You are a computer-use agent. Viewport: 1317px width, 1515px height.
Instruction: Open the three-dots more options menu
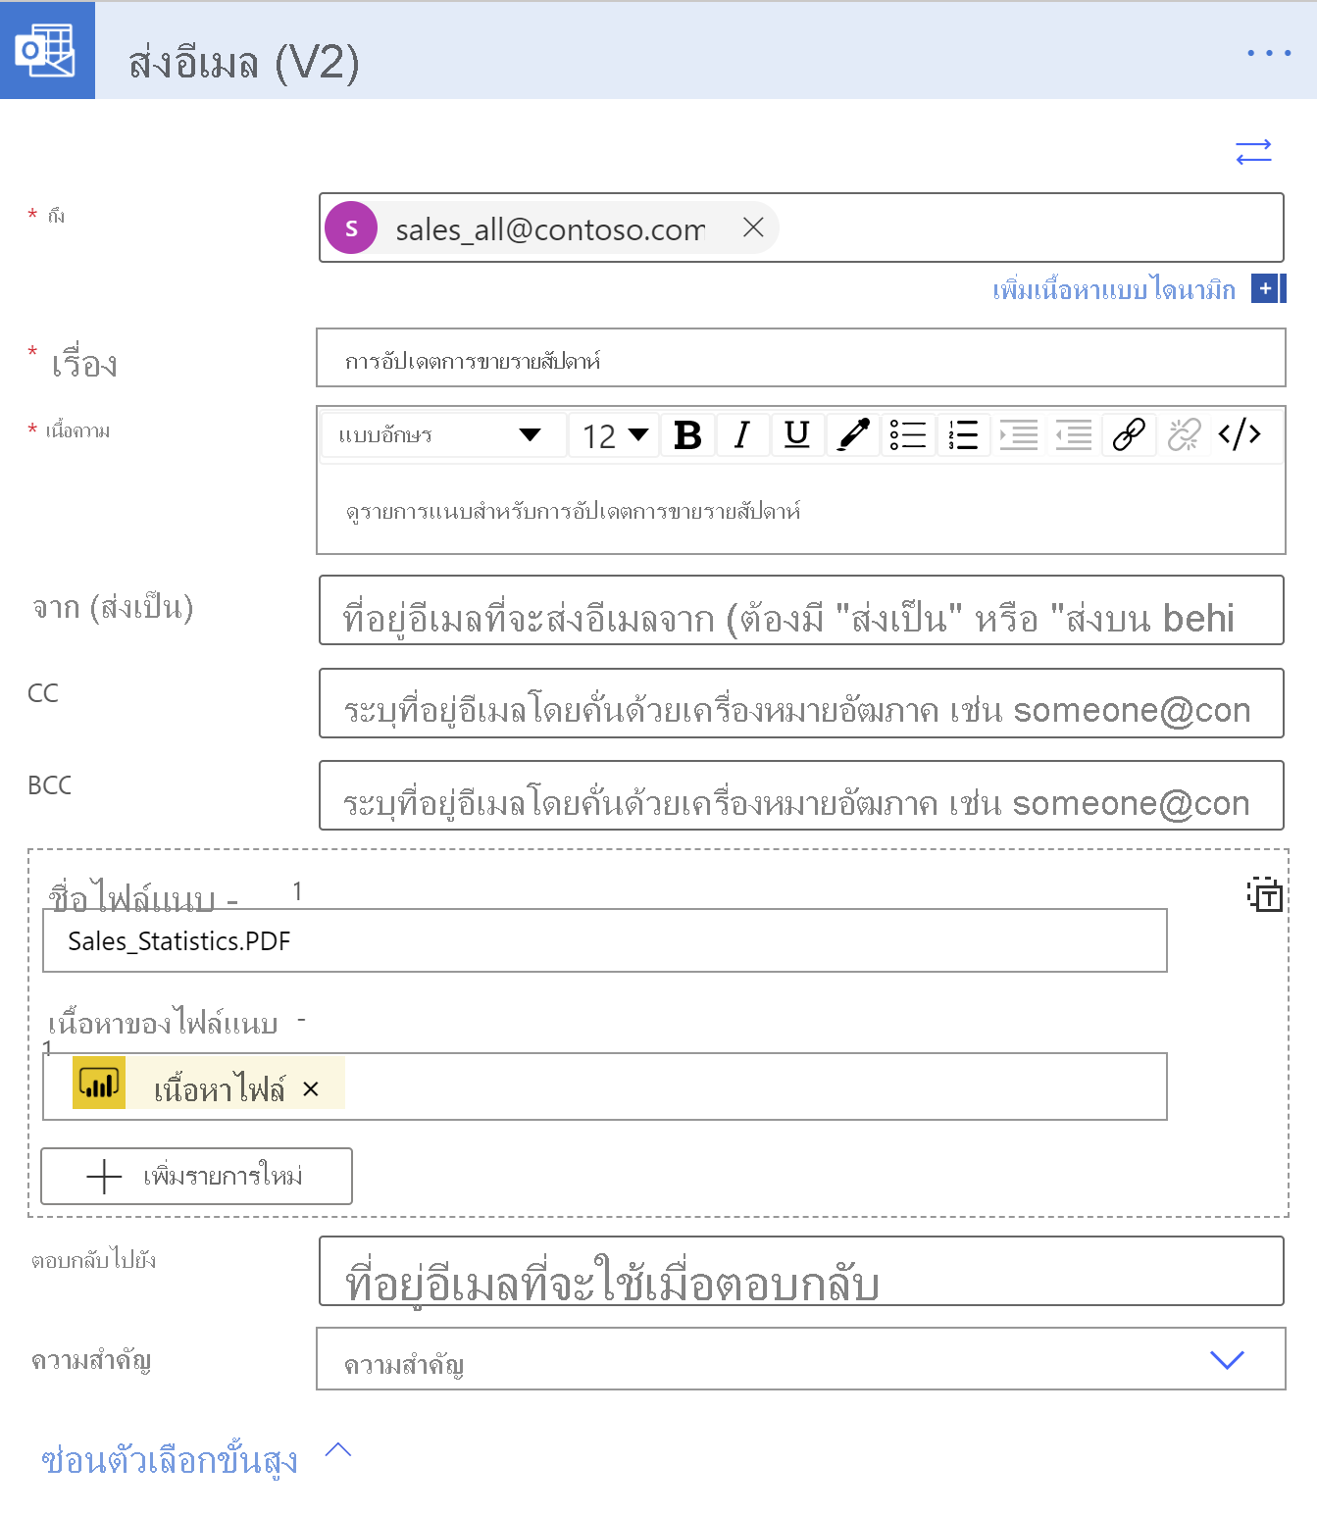[x=1269, y=53]
